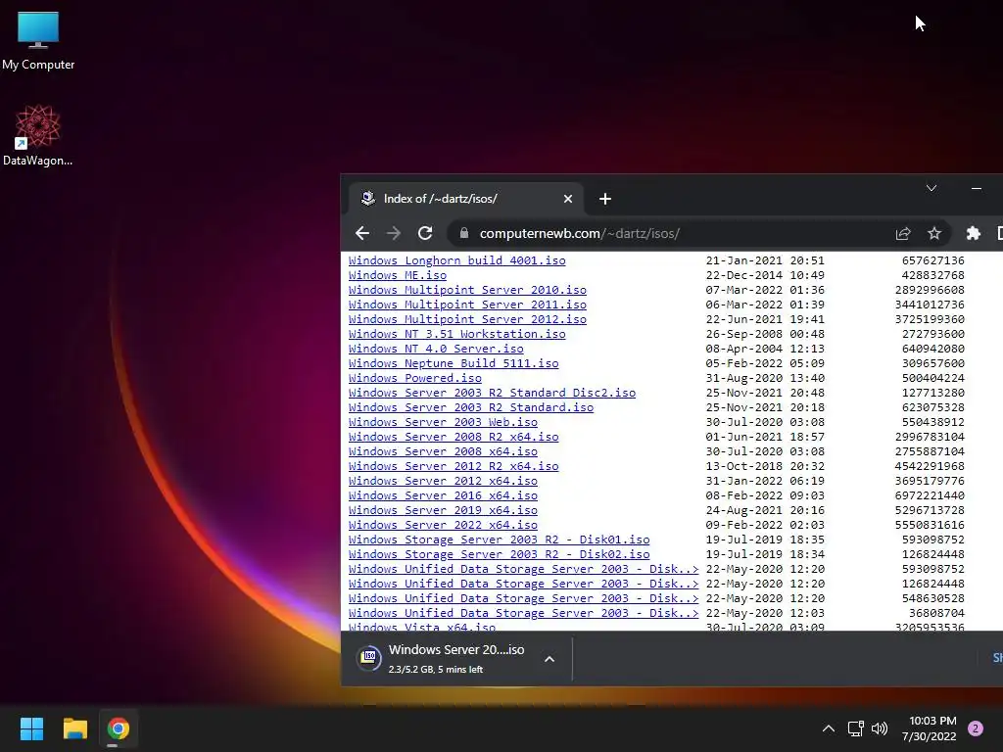Screen dimensions: 1003x752
Task: Download Windows Server 2019 x64.iso
Action: click(443, 510)
